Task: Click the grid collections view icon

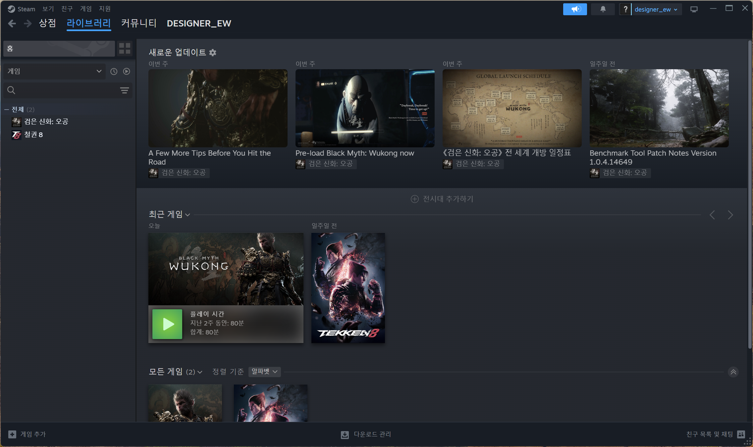Action: 125,48
